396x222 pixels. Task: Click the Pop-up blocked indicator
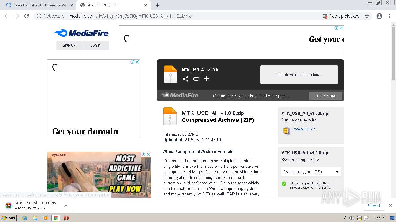pos(341,16)
